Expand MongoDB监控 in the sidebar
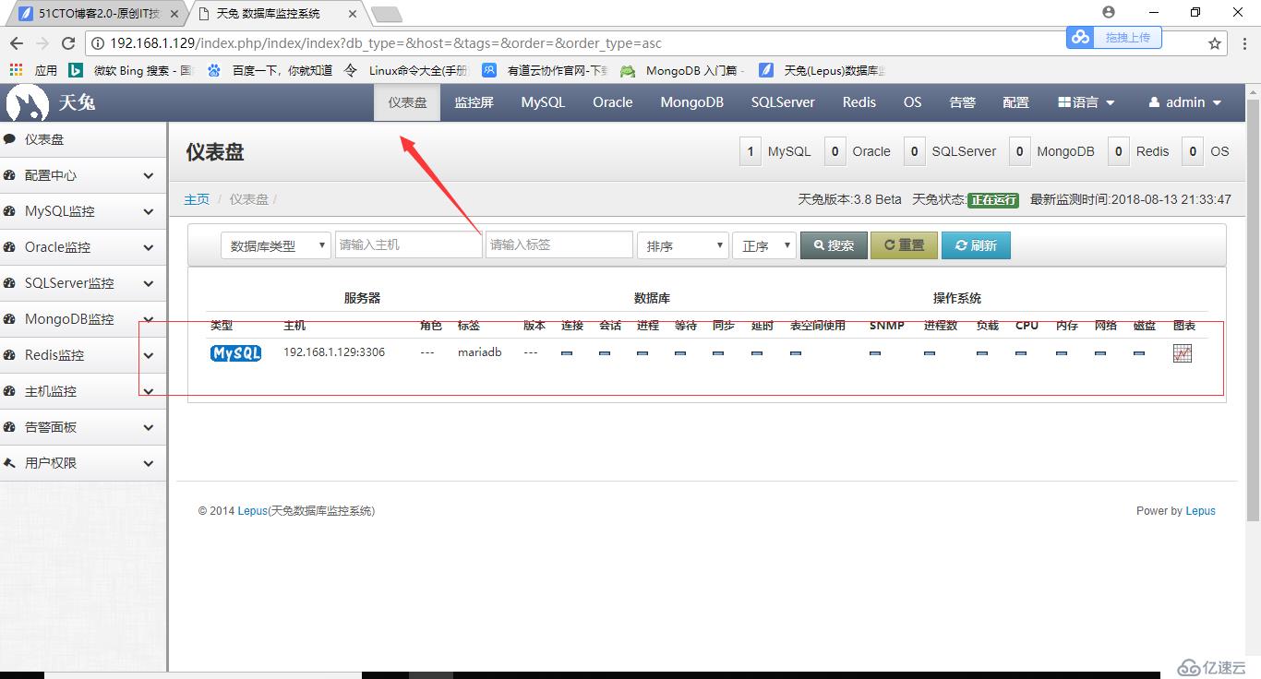 [83, 319]
